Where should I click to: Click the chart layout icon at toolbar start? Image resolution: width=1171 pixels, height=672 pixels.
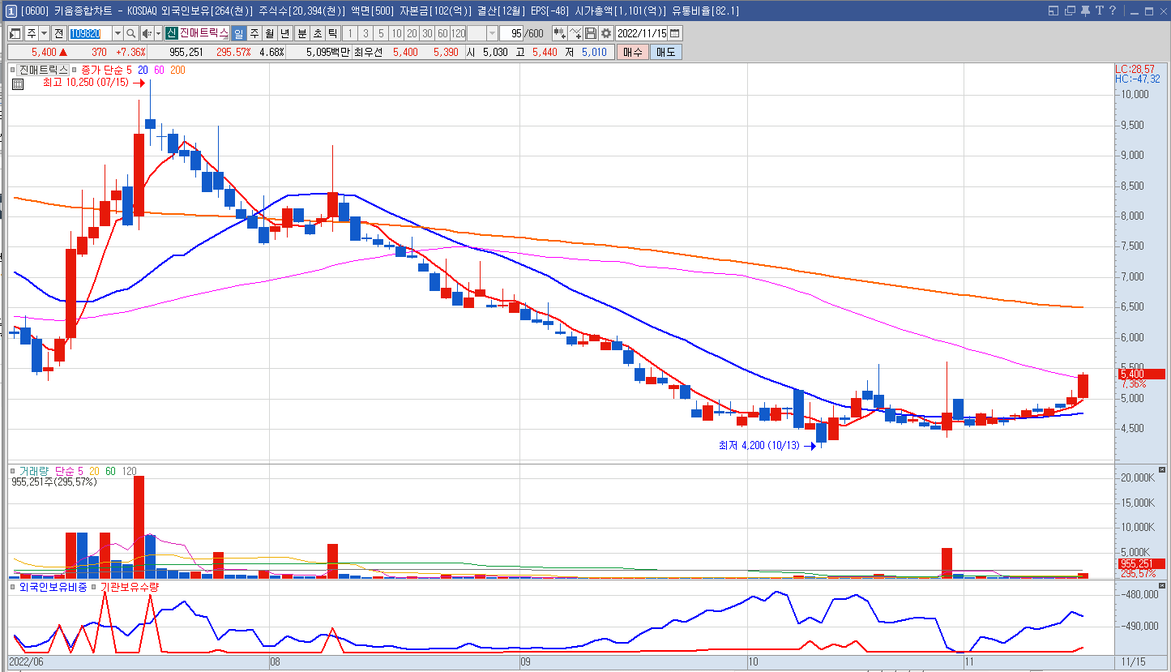15,33
